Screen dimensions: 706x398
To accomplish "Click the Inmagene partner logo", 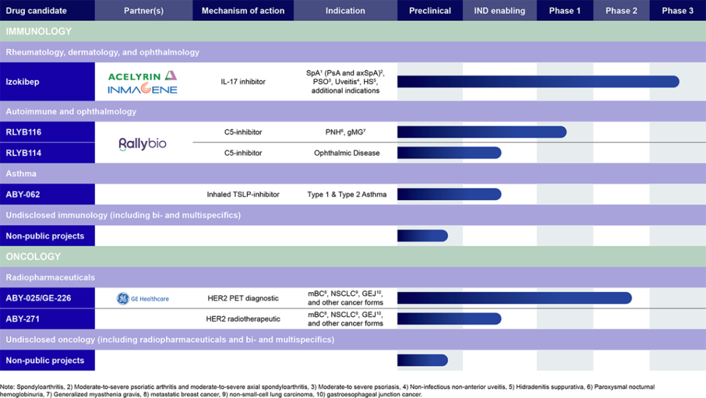I will click(x=142, y=89).
